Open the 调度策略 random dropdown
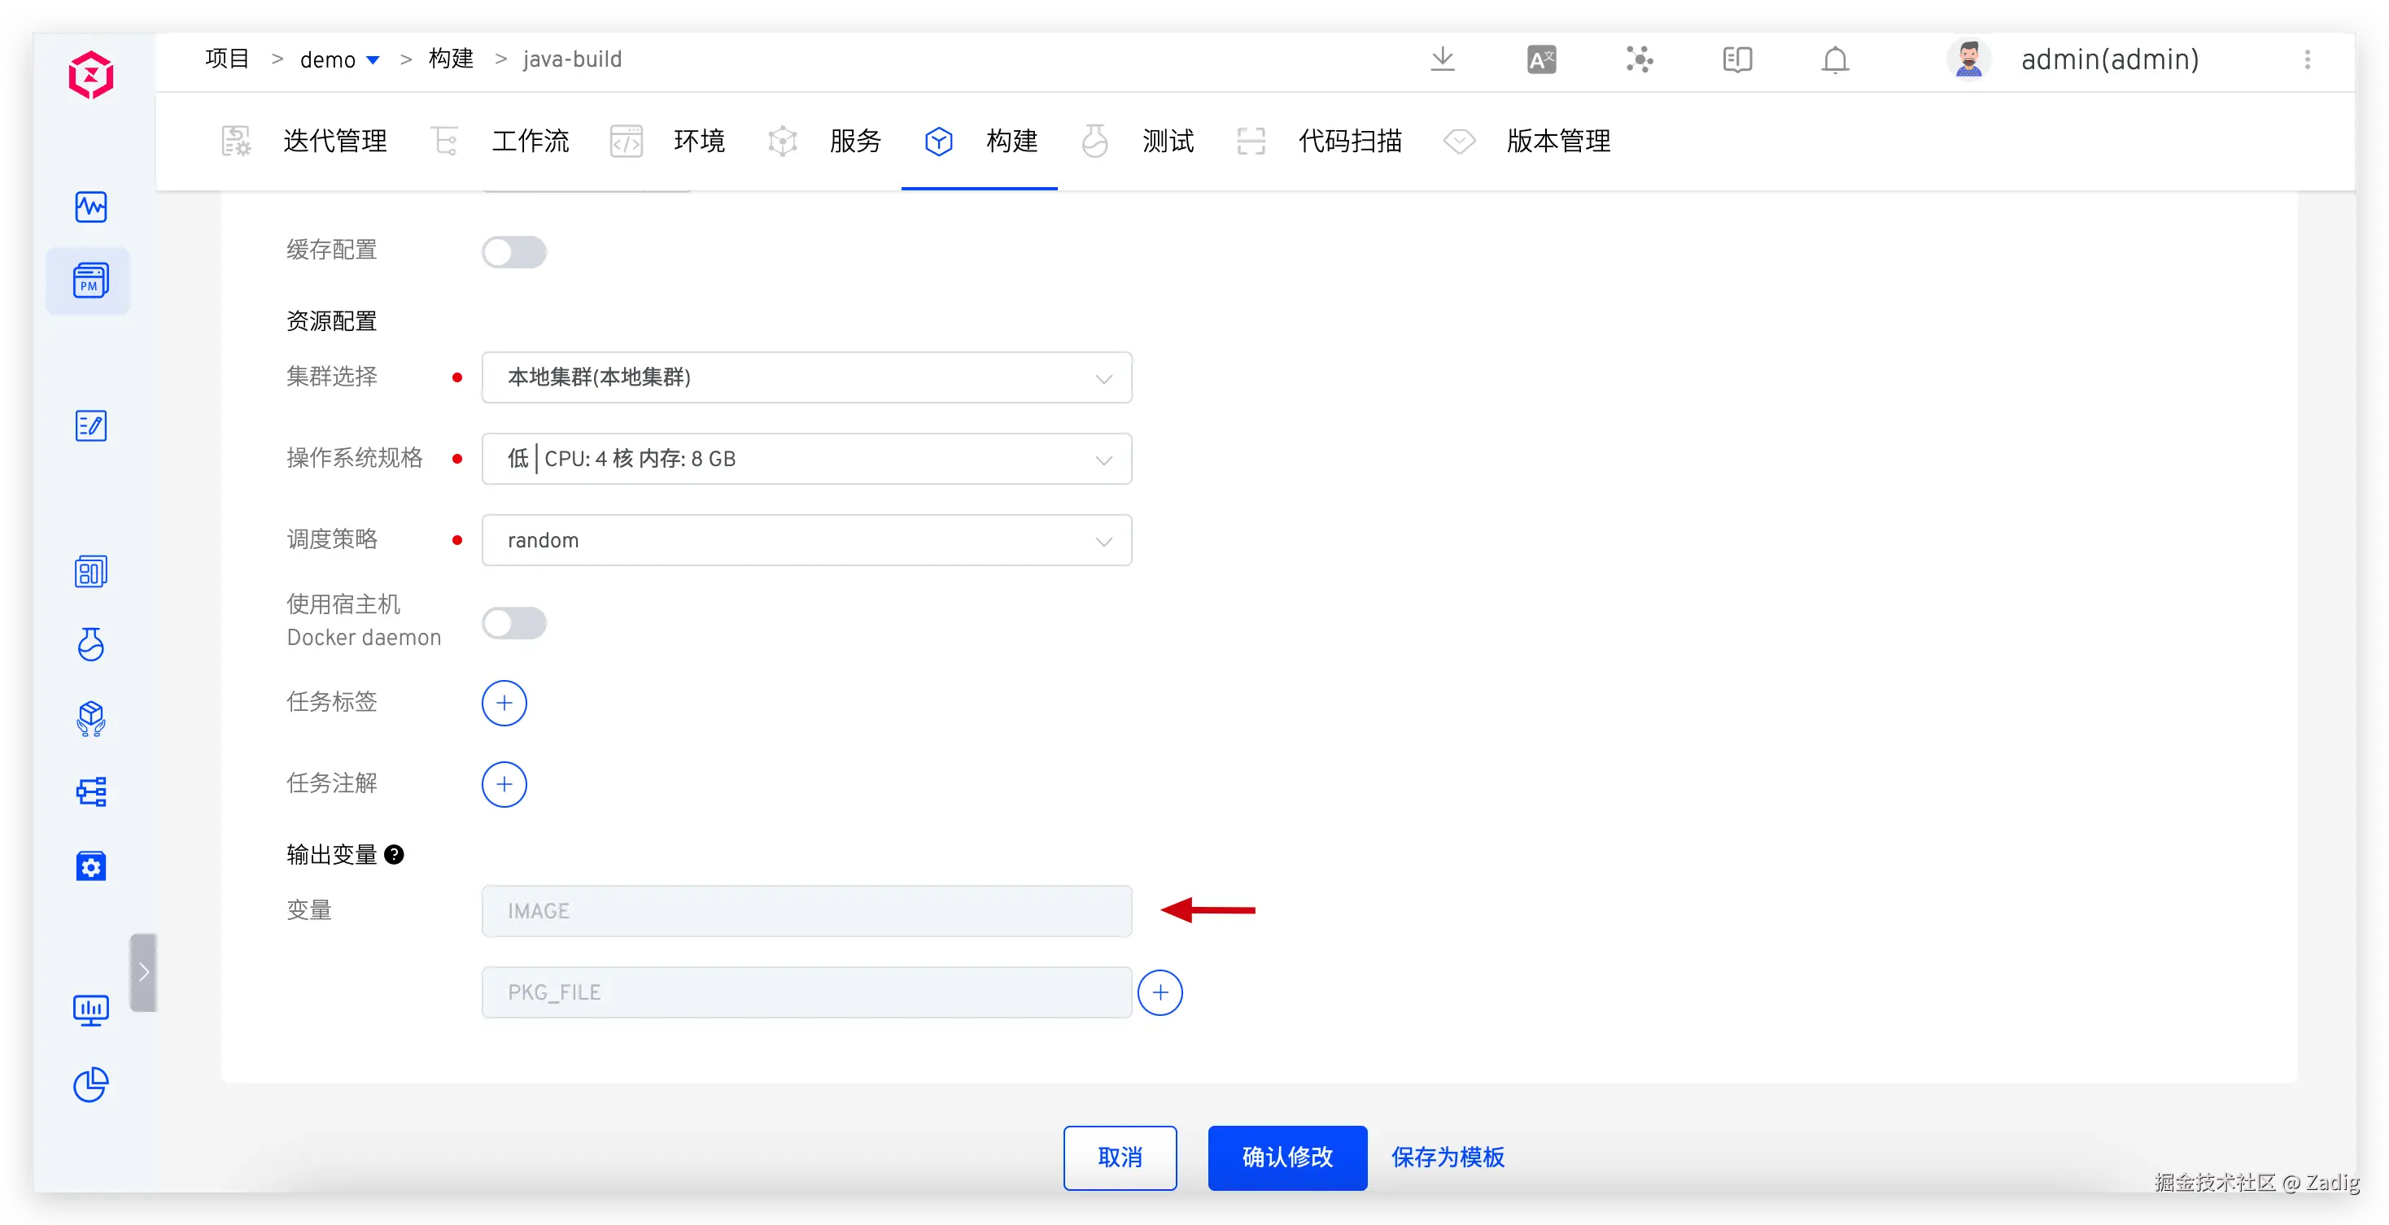The width and height of the screenshot is (2389, 1225). coord(807,541)
